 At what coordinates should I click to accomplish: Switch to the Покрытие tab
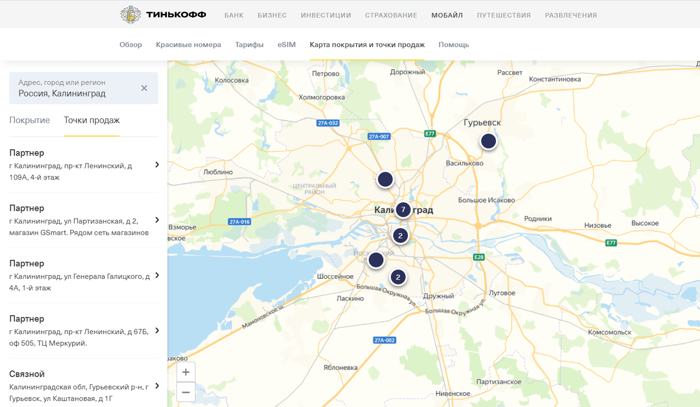click(30, 120)
